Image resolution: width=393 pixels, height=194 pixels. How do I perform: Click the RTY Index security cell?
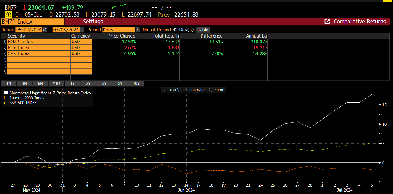(38, 48)
